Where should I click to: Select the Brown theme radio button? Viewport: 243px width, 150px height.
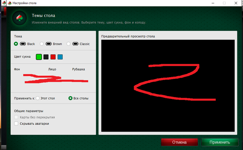pyautogui.click(x=42, y=44)
